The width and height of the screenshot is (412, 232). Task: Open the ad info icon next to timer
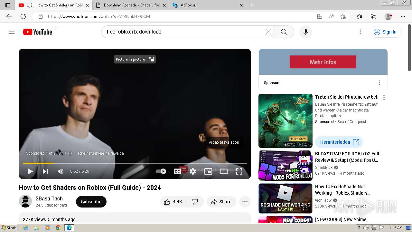click(x=70, y=153)
